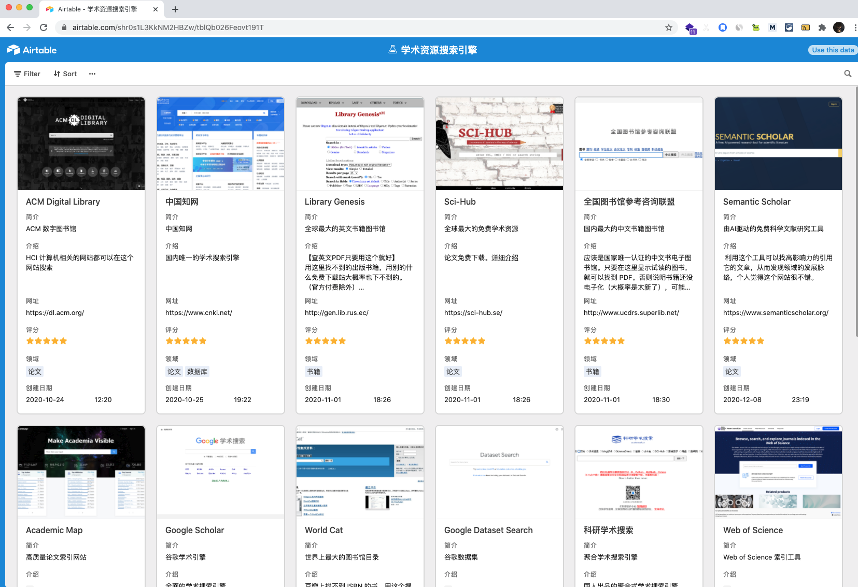Open the Google Scholar card thumbnail

(x=220, y=472)
